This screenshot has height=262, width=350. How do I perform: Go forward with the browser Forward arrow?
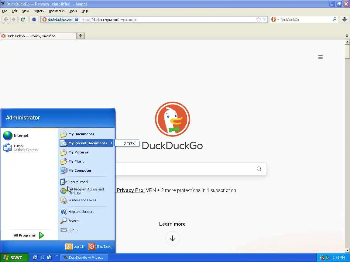pos(14,19)
